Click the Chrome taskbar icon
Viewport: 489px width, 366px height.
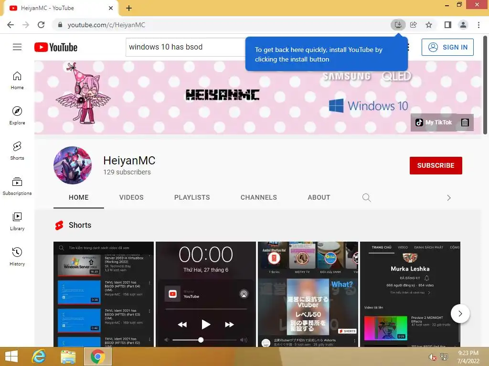pyautogui.click(x=97, y=356)
